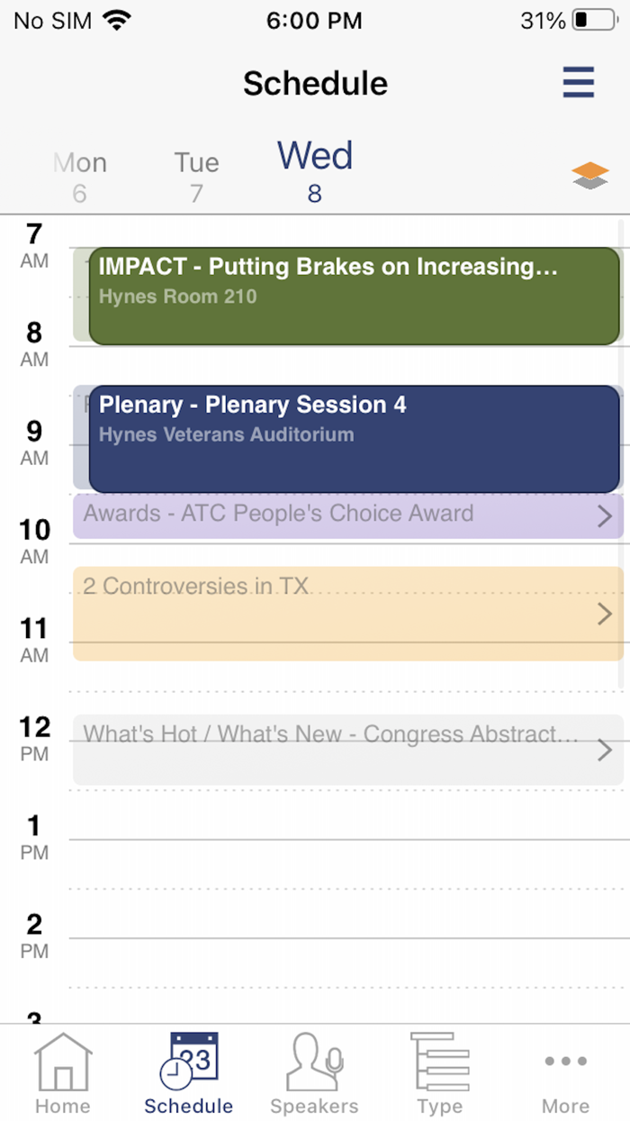
Task: Switch to the Tue 7 day tab
Action: 196,176
